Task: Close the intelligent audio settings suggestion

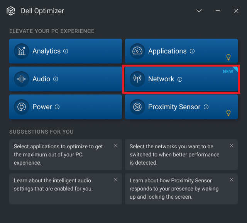Action: point(116,180)
